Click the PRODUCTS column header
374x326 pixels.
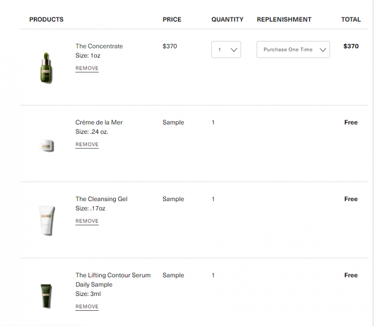coord(46,19)
